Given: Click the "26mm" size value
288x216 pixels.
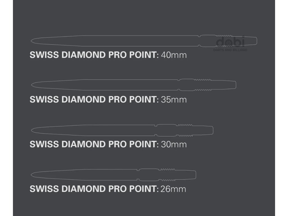Looking at the screenshot, I should click(173, 188).
